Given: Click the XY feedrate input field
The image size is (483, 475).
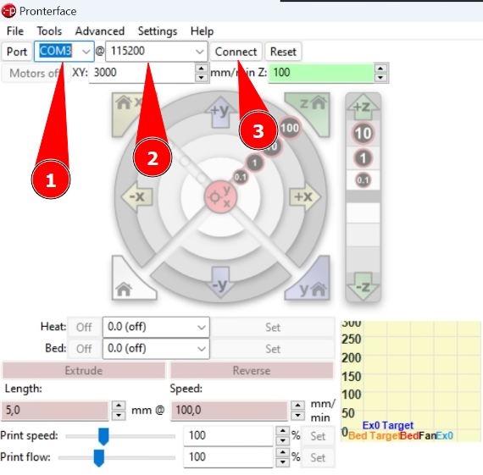Looking at the screenshot, I should [x=142, y=73].
